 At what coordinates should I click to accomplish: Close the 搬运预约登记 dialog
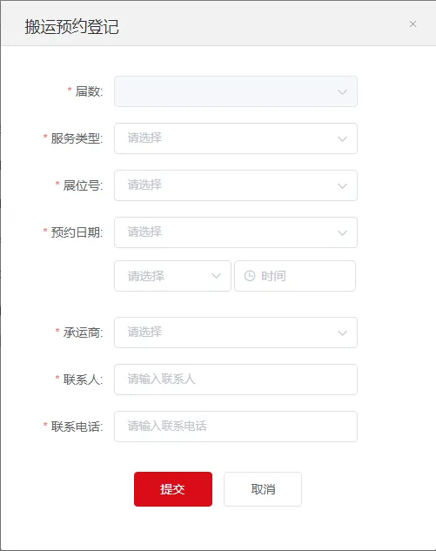coord(413,24)
